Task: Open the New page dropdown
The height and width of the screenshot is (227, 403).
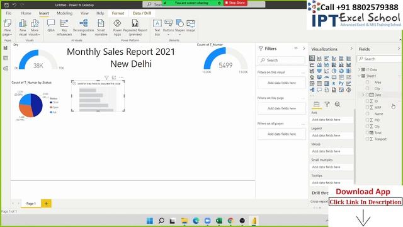Action: (x=8, y=34)
